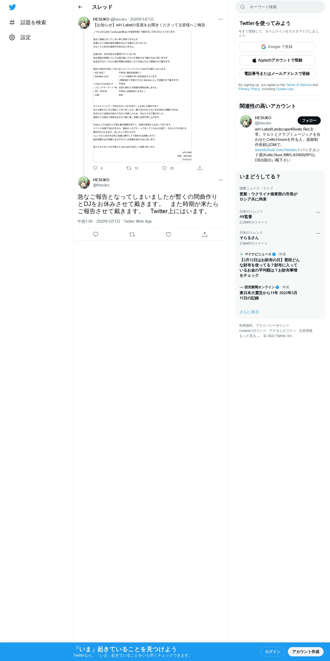Open options for AV監督 trend

(x=318, y=212)
